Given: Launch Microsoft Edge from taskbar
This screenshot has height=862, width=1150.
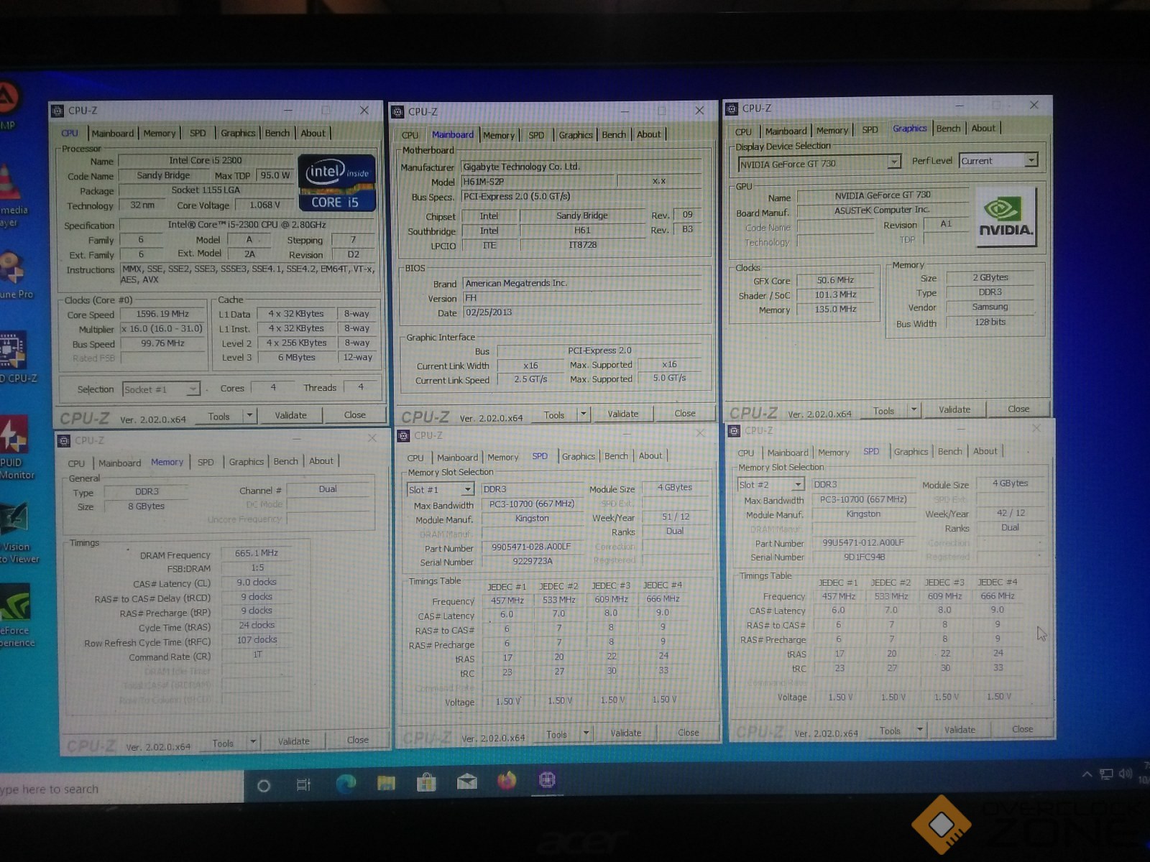Looking at the screenshot, I should [346, 783].
